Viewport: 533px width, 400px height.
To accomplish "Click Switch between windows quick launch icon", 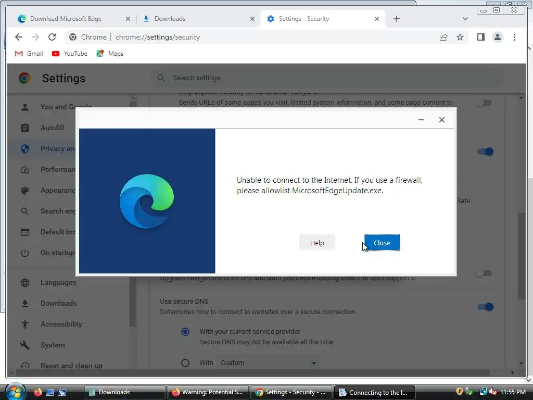I will click(62, 392).
